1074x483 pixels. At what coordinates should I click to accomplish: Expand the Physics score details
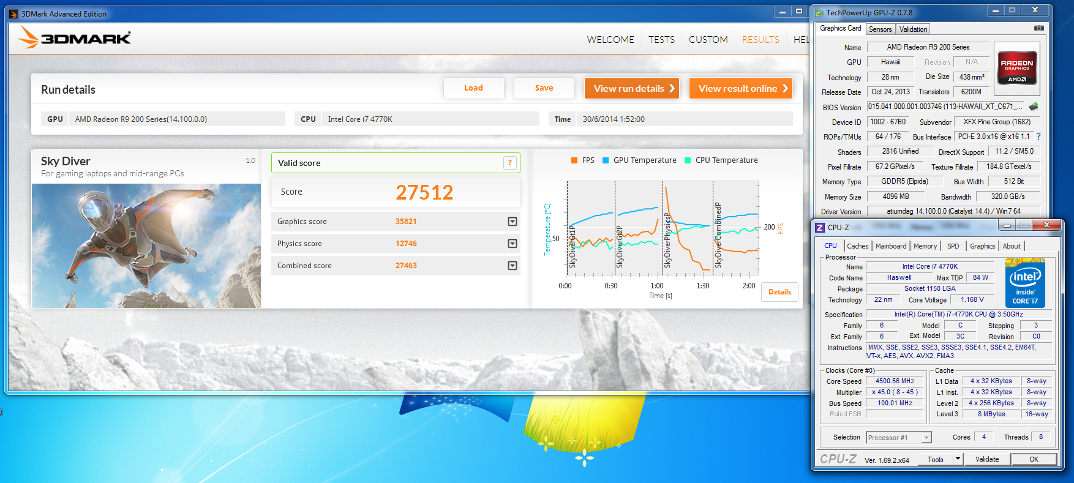(513, 244)
